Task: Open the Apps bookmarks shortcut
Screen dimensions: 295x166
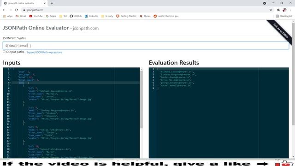Action: [8, 16]
